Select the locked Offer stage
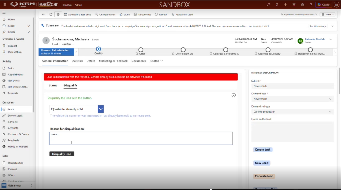The height and width of the screenshot is (190, 341). click(141, 50)
